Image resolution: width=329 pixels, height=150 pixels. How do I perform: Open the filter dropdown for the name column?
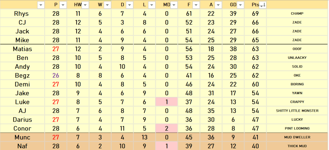click(x=41, y=5)
